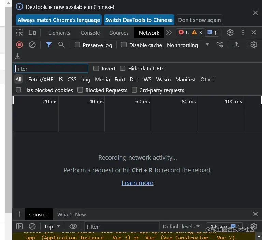Create live expression eye icon
This screenshot has height=240, width=262.
tap(73, 226)
